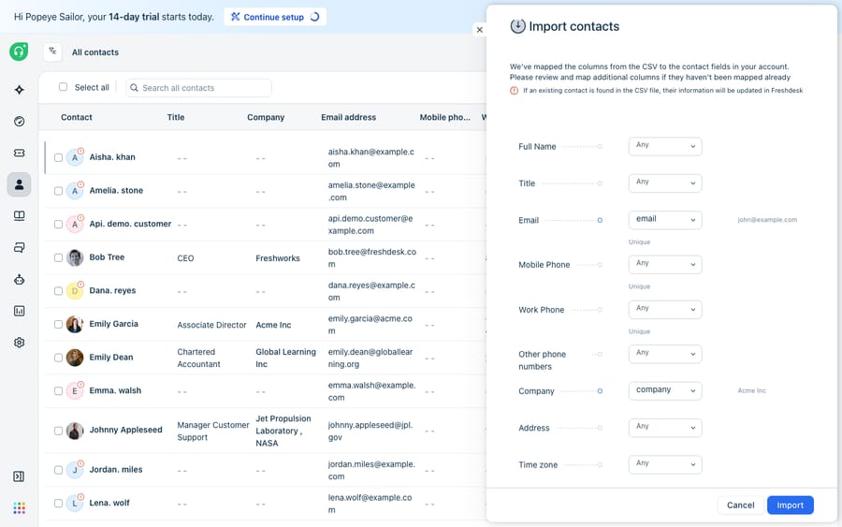Click the Search all contacts field
842x527 pixels.
[198, 88]
